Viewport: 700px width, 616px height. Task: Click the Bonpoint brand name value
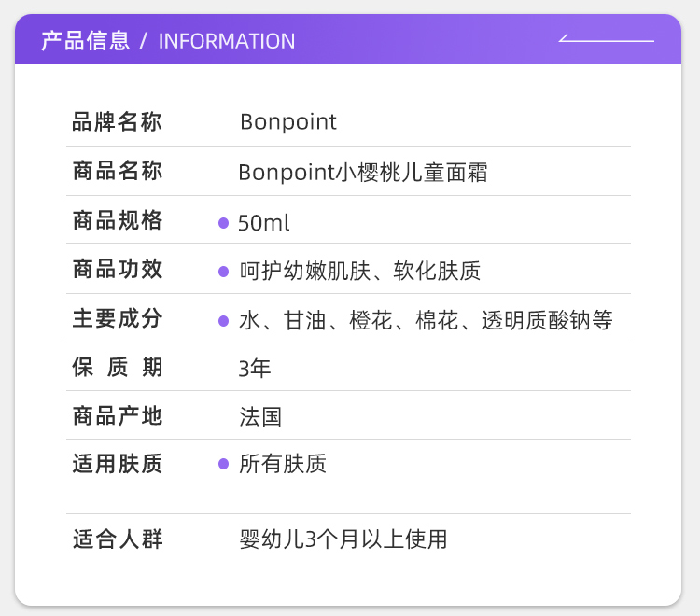pyautogui.click(x=288, y=122)
